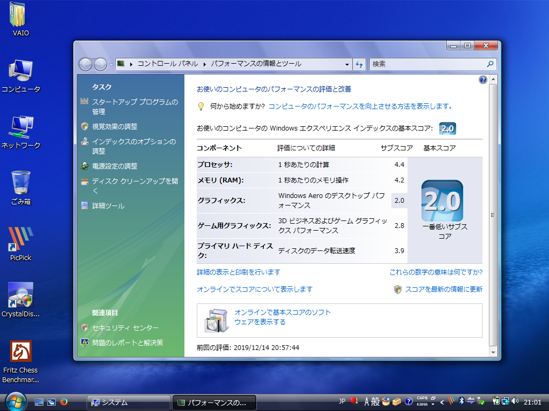Click オンラインでスコアについて表示します link
This screenshot has height=411, width=549.
coord(255,290)
